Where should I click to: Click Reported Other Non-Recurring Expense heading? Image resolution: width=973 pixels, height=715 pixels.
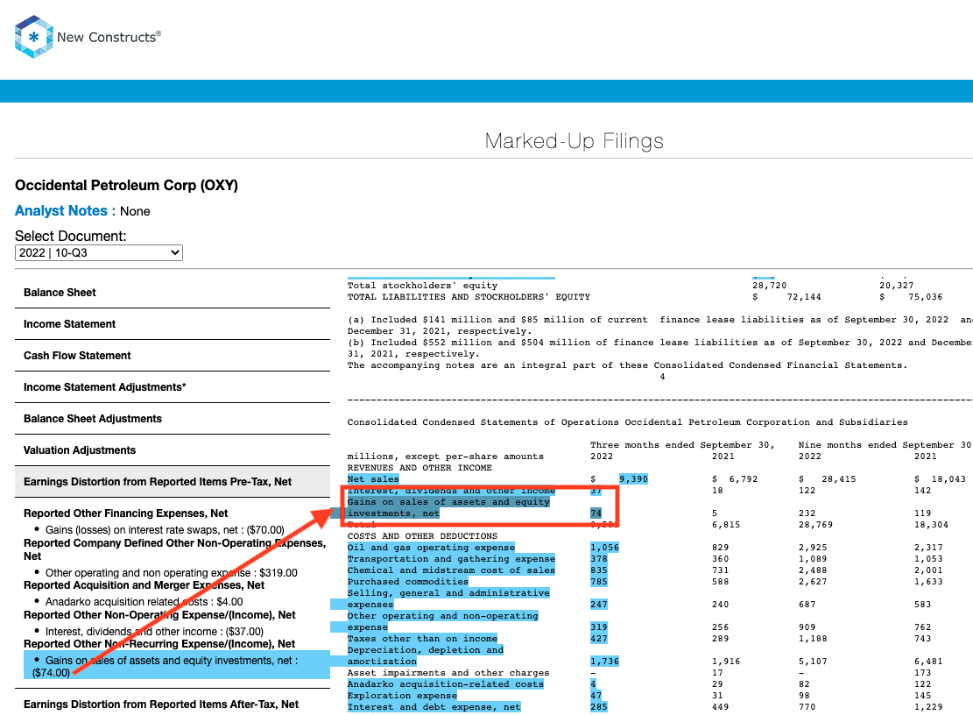pyautogui.click(x=159, y=644)
